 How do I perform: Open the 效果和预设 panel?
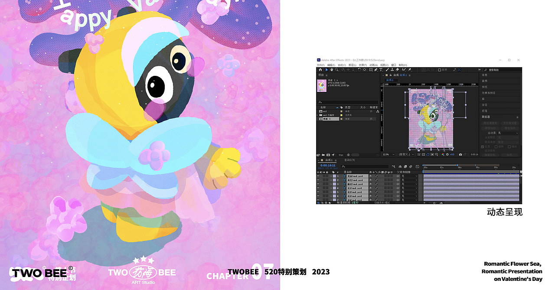pyautogui.click(x=488, y=93)
